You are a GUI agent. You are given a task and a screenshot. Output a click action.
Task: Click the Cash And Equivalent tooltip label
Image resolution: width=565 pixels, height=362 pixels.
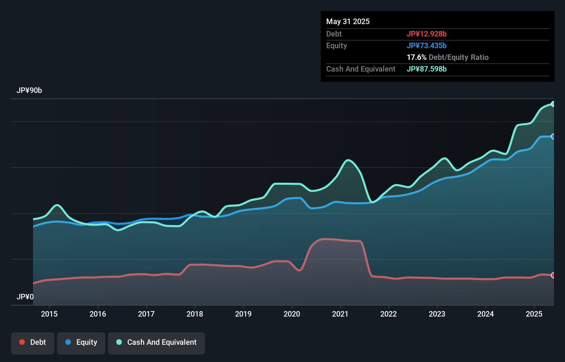[x=361, y=69]
